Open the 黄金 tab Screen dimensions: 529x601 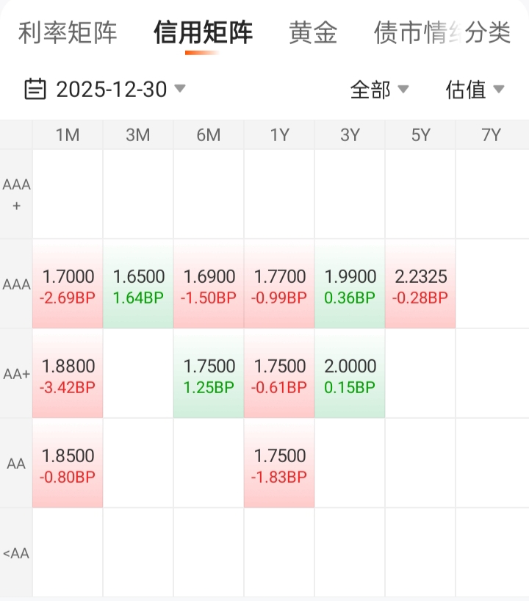[x=313, y=33]
